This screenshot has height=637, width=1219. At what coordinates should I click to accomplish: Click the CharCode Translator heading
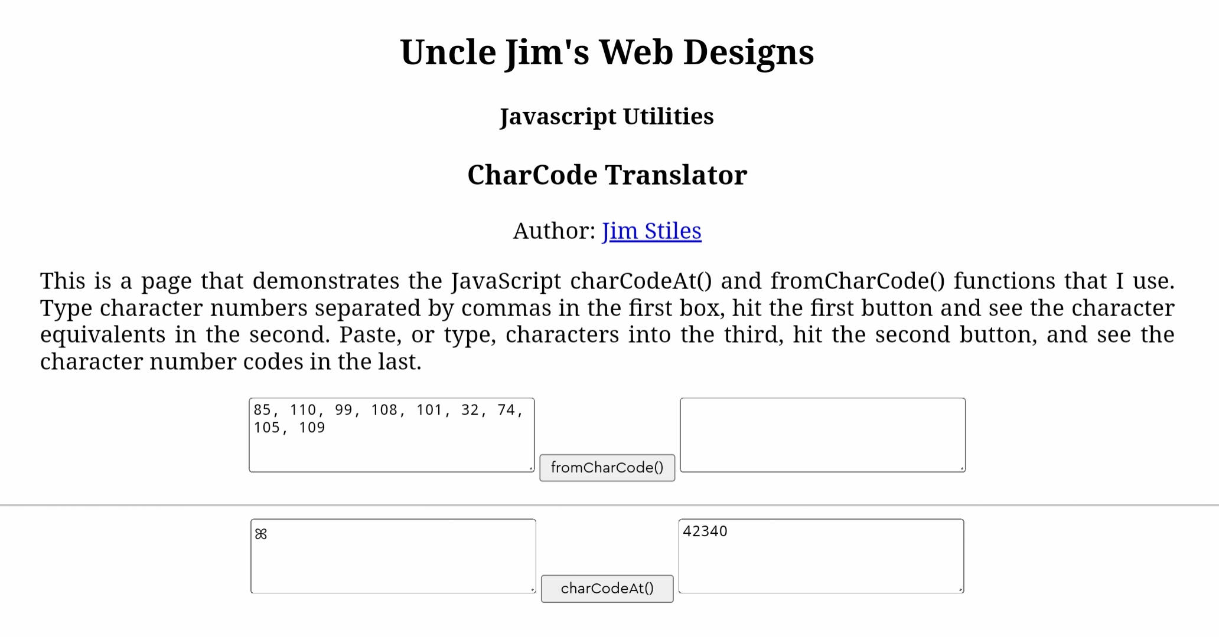(607, 175)
